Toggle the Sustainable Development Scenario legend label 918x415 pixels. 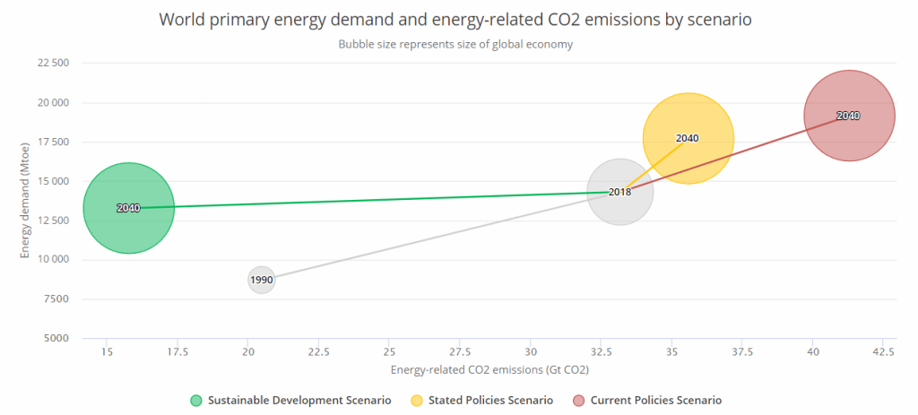pyautogui.click(x=299, y=400)
